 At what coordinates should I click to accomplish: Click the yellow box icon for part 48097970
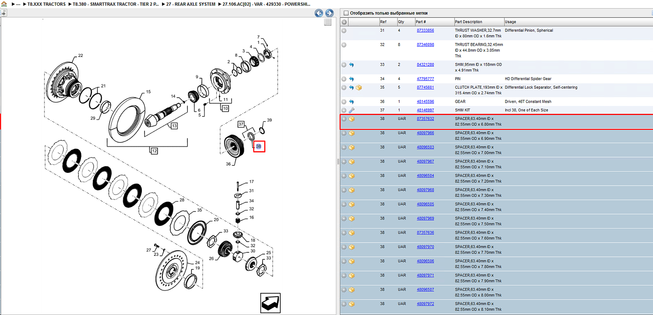click(351, 247)
